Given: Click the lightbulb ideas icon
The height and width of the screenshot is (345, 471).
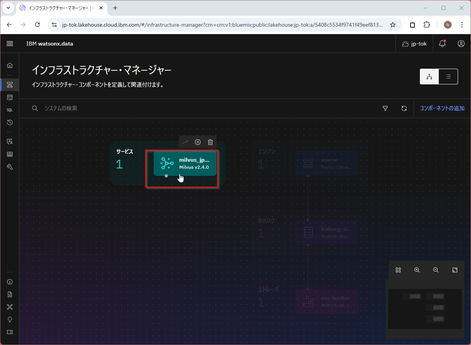Looking at the screenshot, I should point(9,320).
